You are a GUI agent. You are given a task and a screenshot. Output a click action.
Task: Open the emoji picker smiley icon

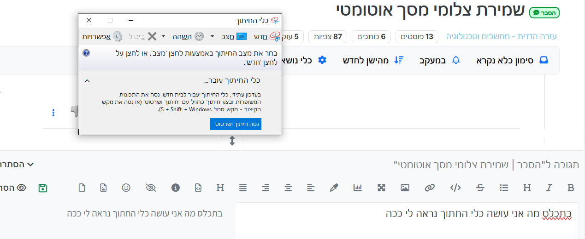click(126, 188)
